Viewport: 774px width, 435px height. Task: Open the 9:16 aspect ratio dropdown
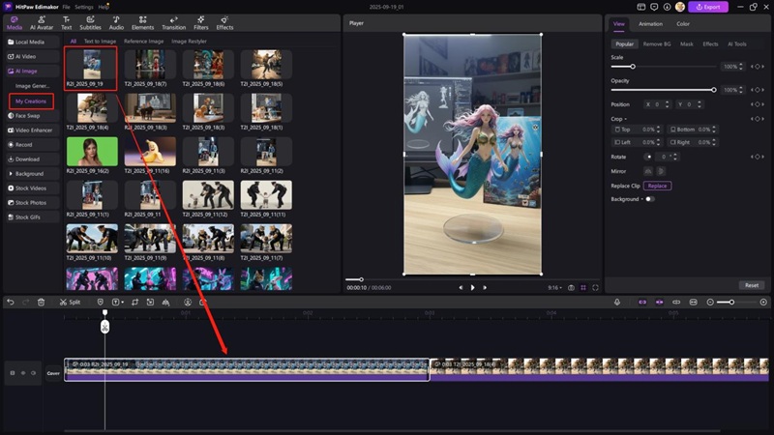coord(554,287)
